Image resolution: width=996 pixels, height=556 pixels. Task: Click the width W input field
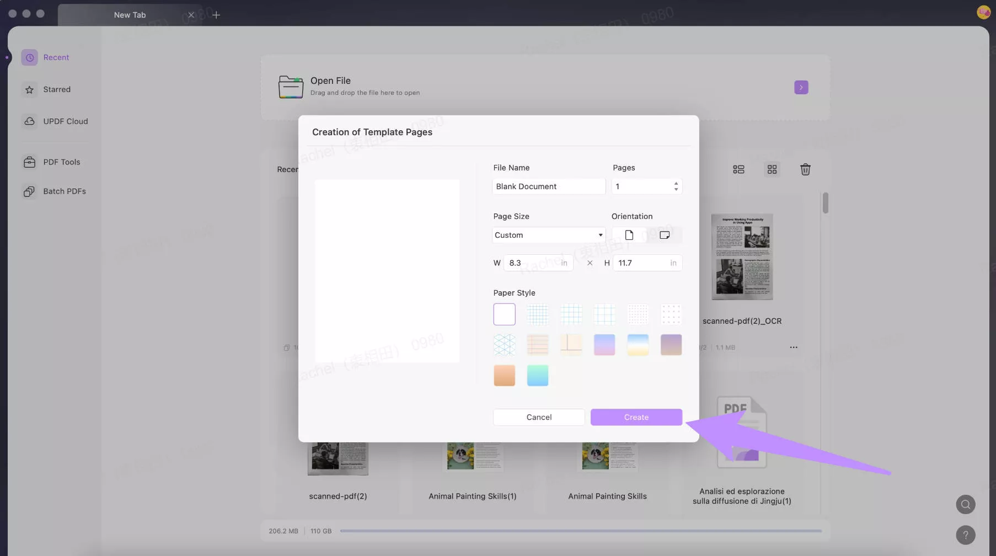[x=538, y=263]
